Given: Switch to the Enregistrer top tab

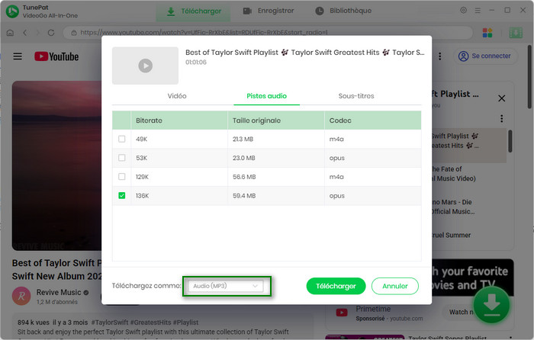Looking at the screenshot, I should 269,11.
